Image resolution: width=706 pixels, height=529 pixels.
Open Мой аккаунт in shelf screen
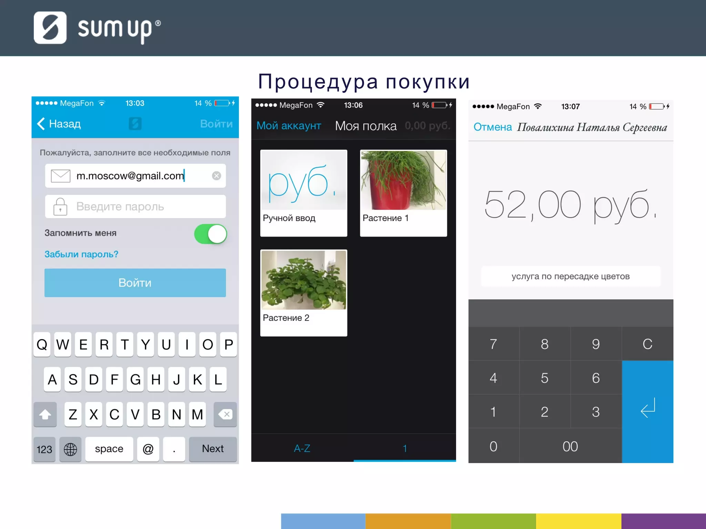(289, 126)
